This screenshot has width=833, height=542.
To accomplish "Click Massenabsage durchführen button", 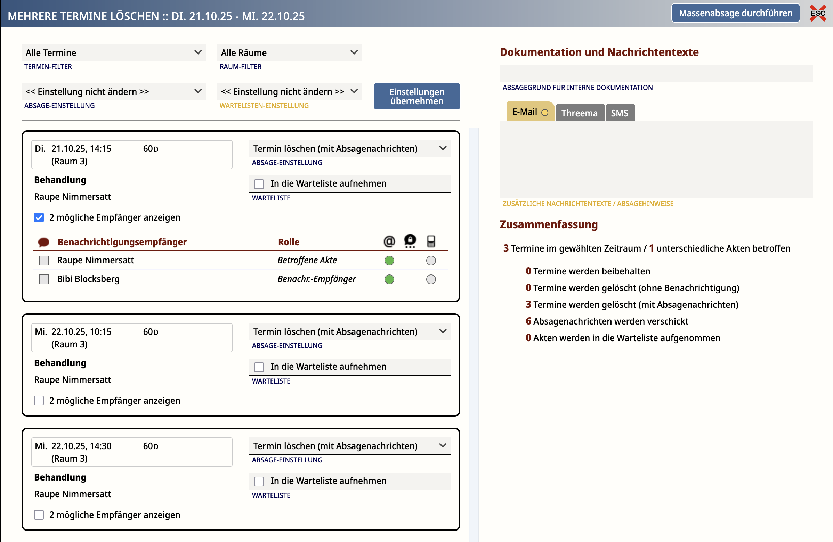I will click(x=735, y=13).
